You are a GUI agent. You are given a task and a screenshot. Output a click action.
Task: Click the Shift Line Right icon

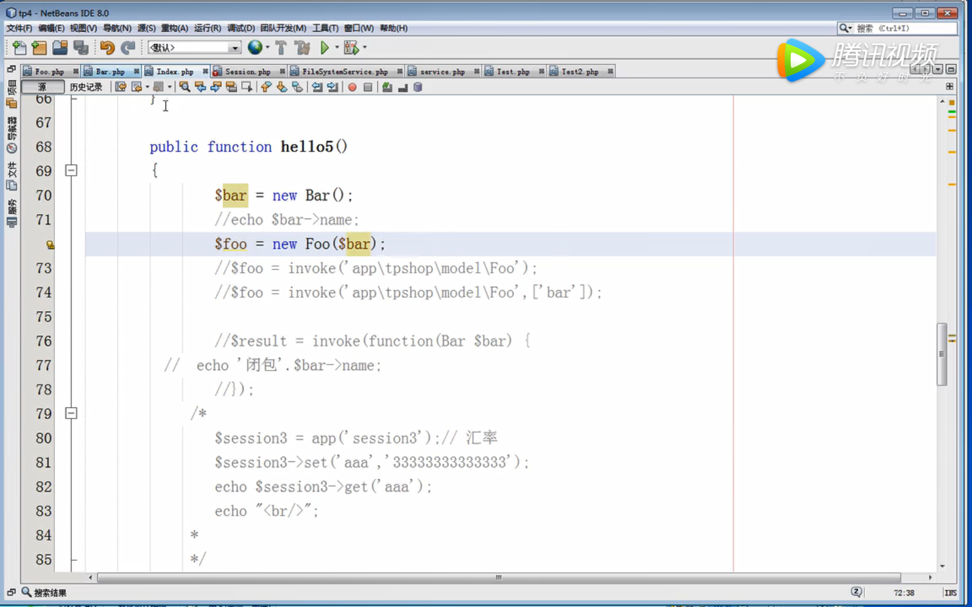[x=333, y=87]
